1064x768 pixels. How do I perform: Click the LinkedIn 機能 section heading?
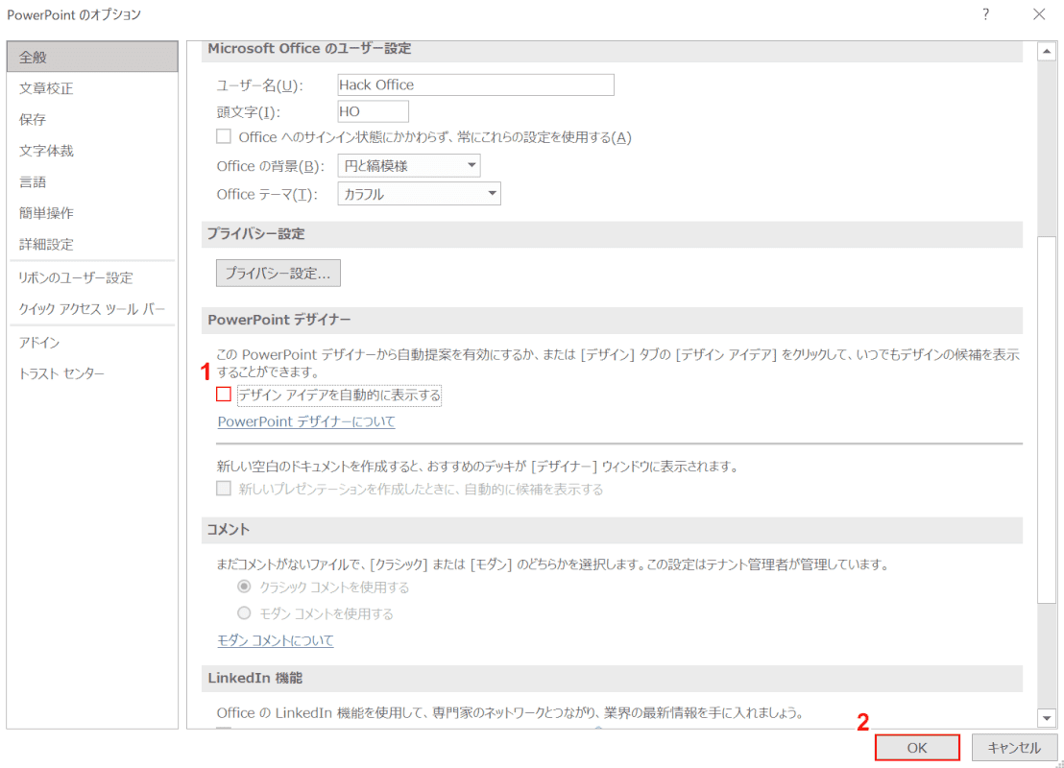(255, 678)
